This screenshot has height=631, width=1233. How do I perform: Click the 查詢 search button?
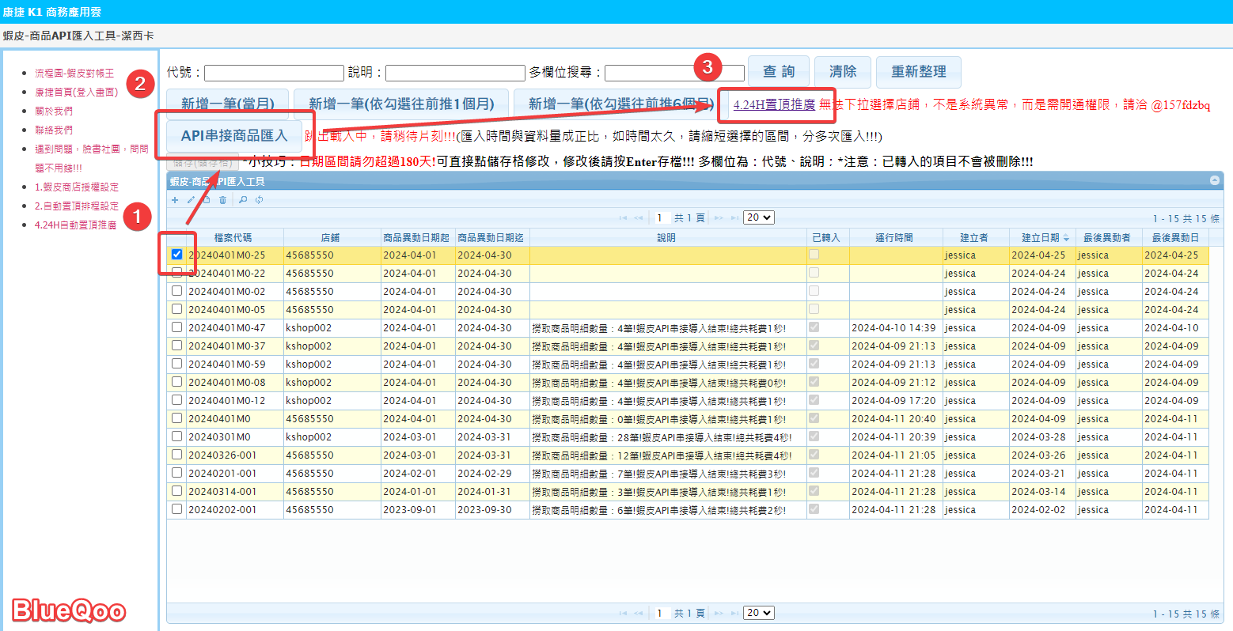(x=779, y=72)
